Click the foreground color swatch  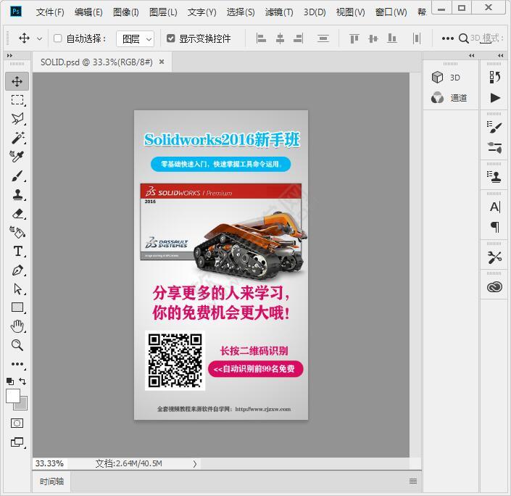[x=13, y=395]
